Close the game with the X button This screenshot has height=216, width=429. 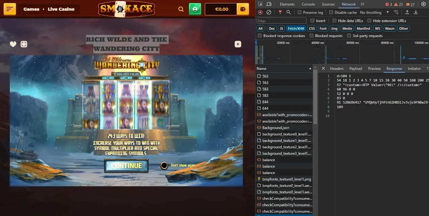(238, 44)
